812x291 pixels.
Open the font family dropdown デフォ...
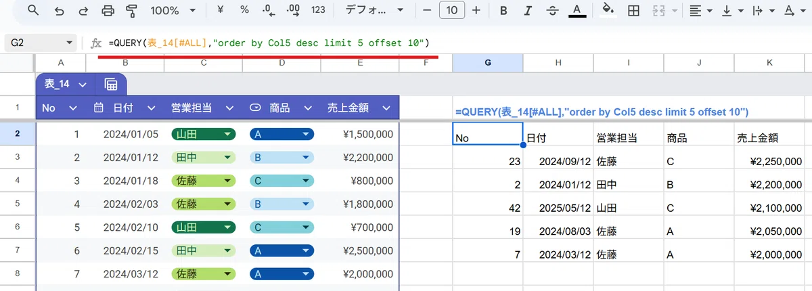pos(374,10)
